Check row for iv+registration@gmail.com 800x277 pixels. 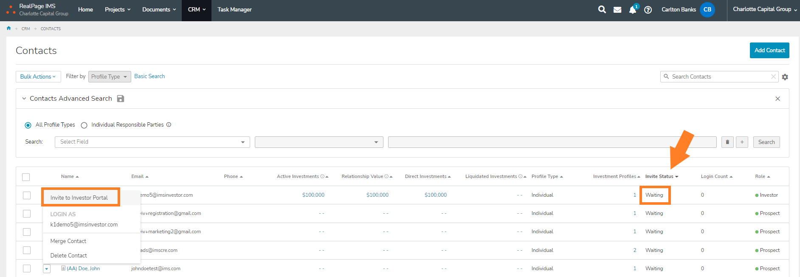(x=27, y=213)
